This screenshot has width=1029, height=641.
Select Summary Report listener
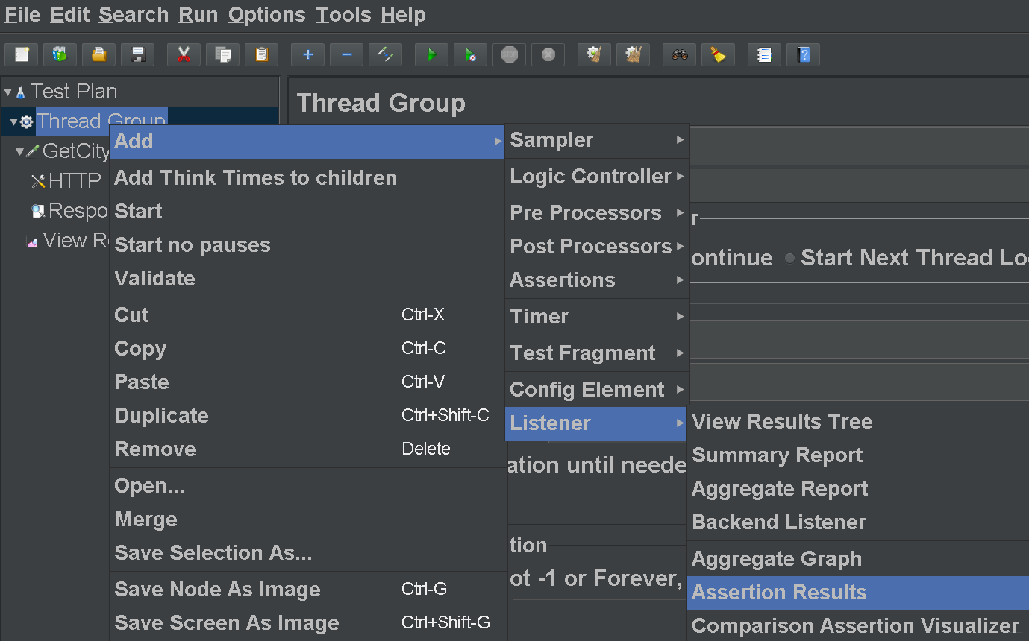pos(858,455)
